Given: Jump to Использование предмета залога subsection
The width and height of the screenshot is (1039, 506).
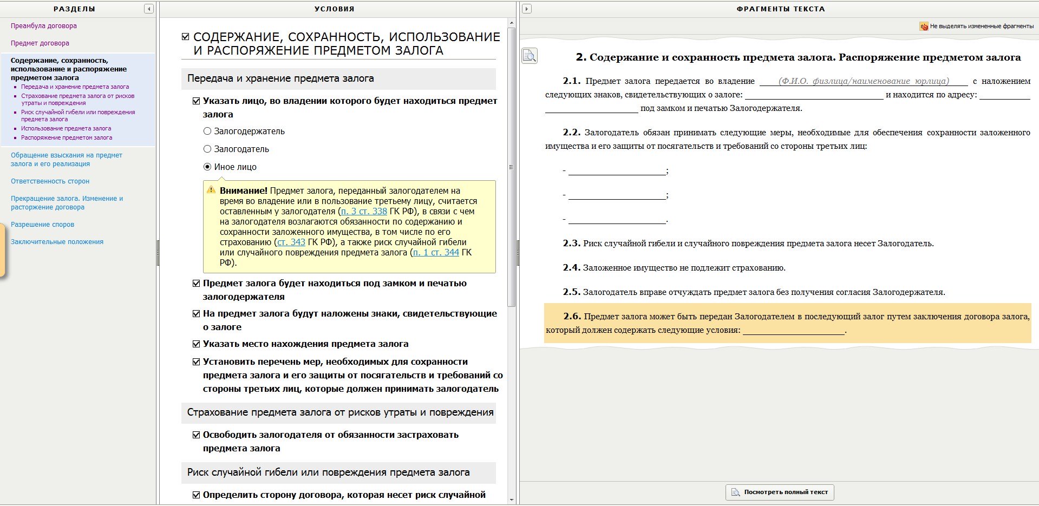Looking at the screenshot, I should click(x=66, y=128).
